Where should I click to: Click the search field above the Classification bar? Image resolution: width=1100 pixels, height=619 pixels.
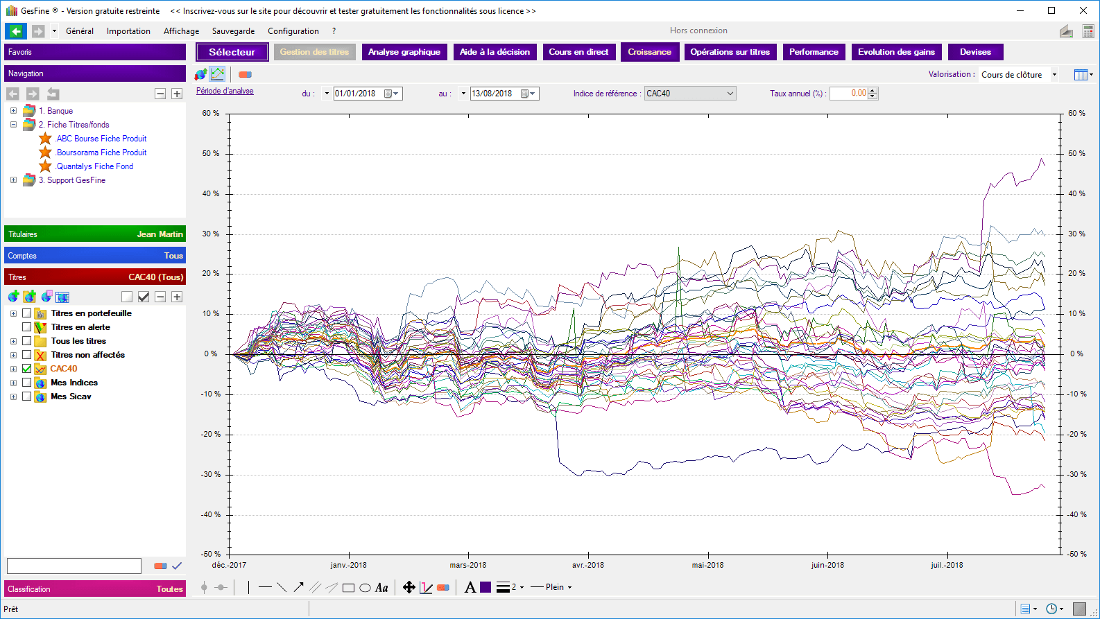74,566
